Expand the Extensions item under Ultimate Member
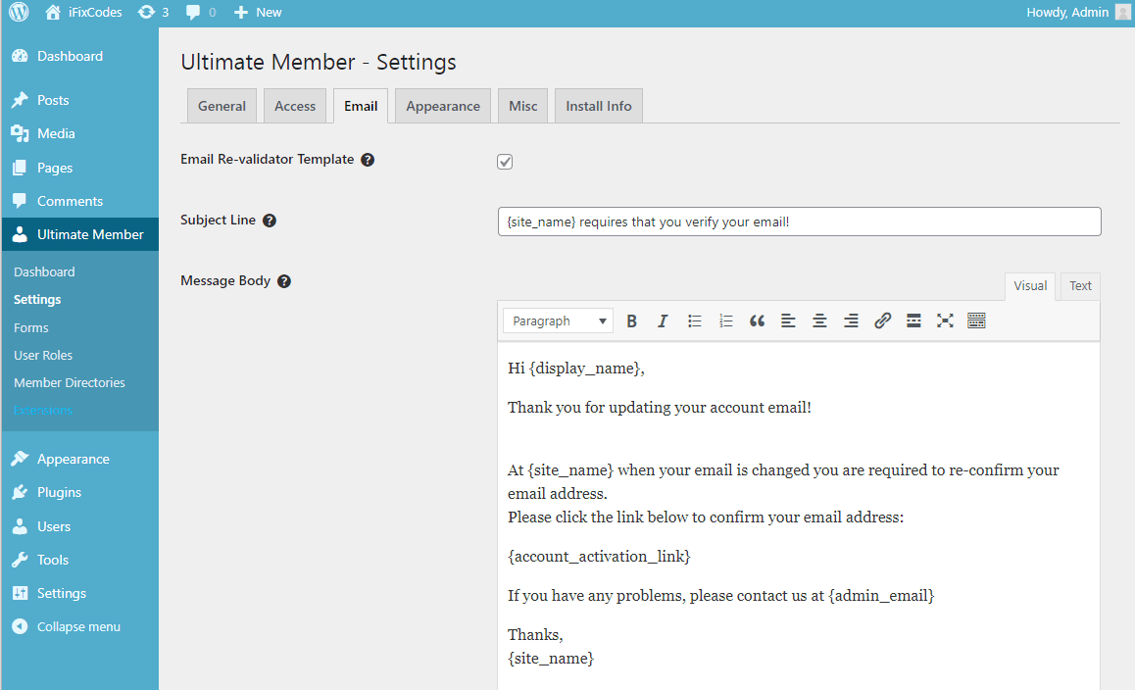 [42, 410]
